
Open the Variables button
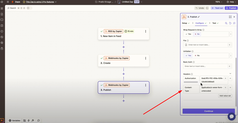click(15, 120)
